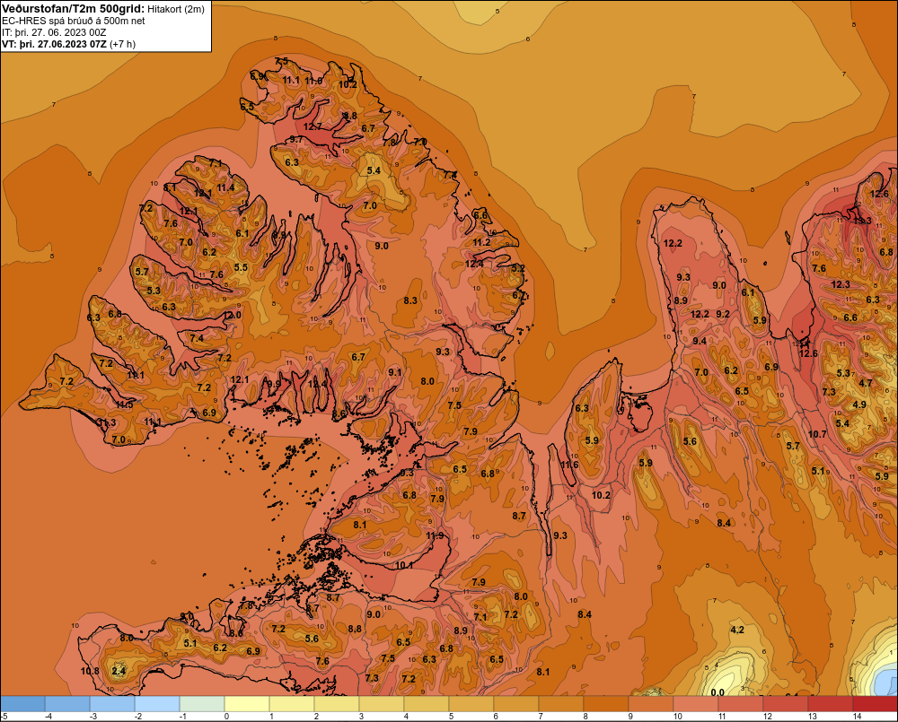Click the 'EC-HRES spá brúuð á 500m net' line
This screenshot has width=898, height=722.
click(x=74, y=21)
